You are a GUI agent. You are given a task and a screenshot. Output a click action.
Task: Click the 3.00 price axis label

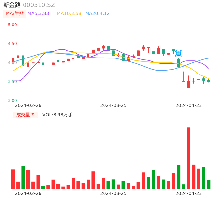tap(12, 101)
